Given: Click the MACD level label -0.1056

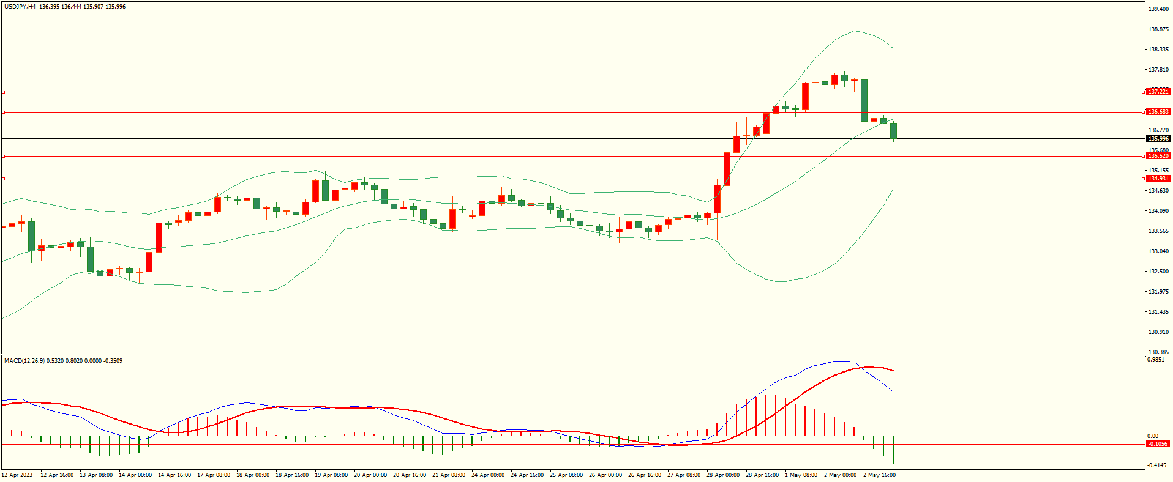Looking at the screenshot, I should click(1158, 444).
